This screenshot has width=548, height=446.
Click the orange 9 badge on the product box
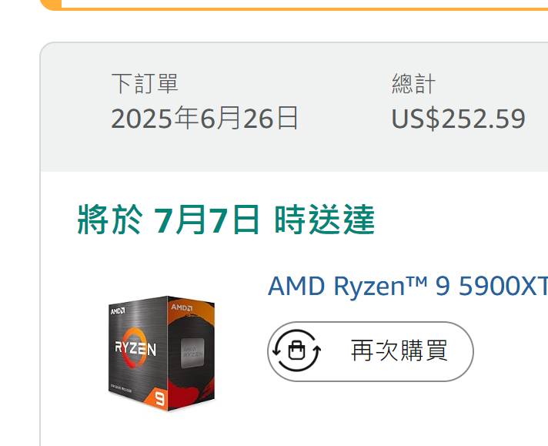159,398
